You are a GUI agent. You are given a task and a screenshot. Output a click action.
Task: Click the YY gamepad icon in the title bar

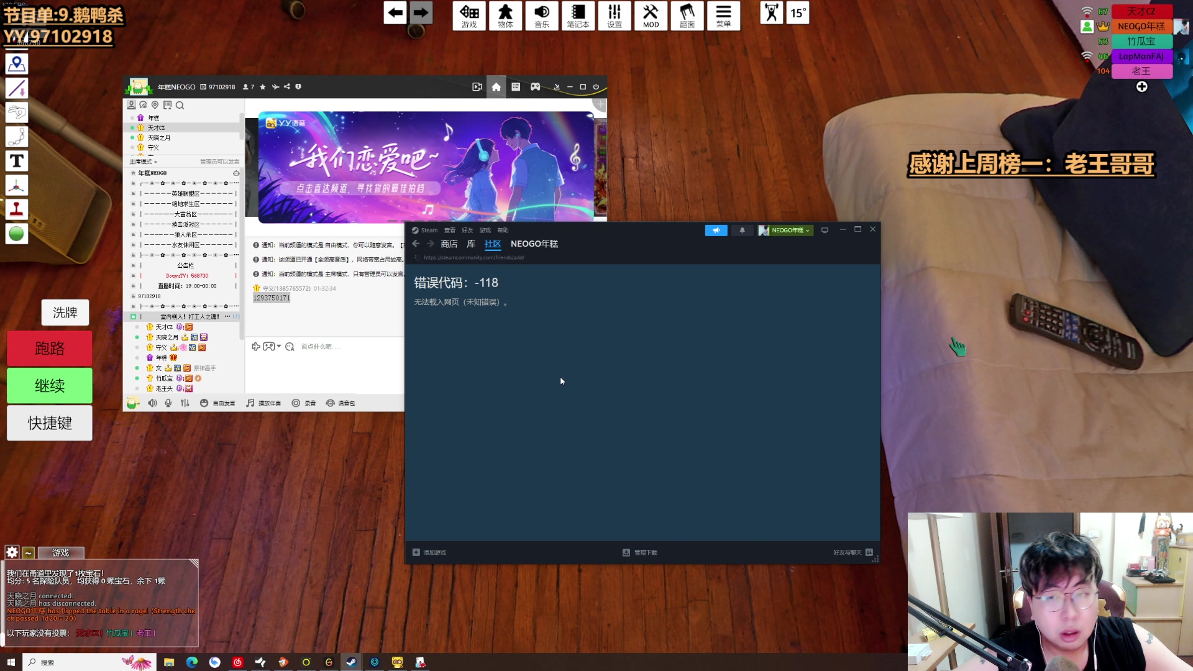click(535, 87)
